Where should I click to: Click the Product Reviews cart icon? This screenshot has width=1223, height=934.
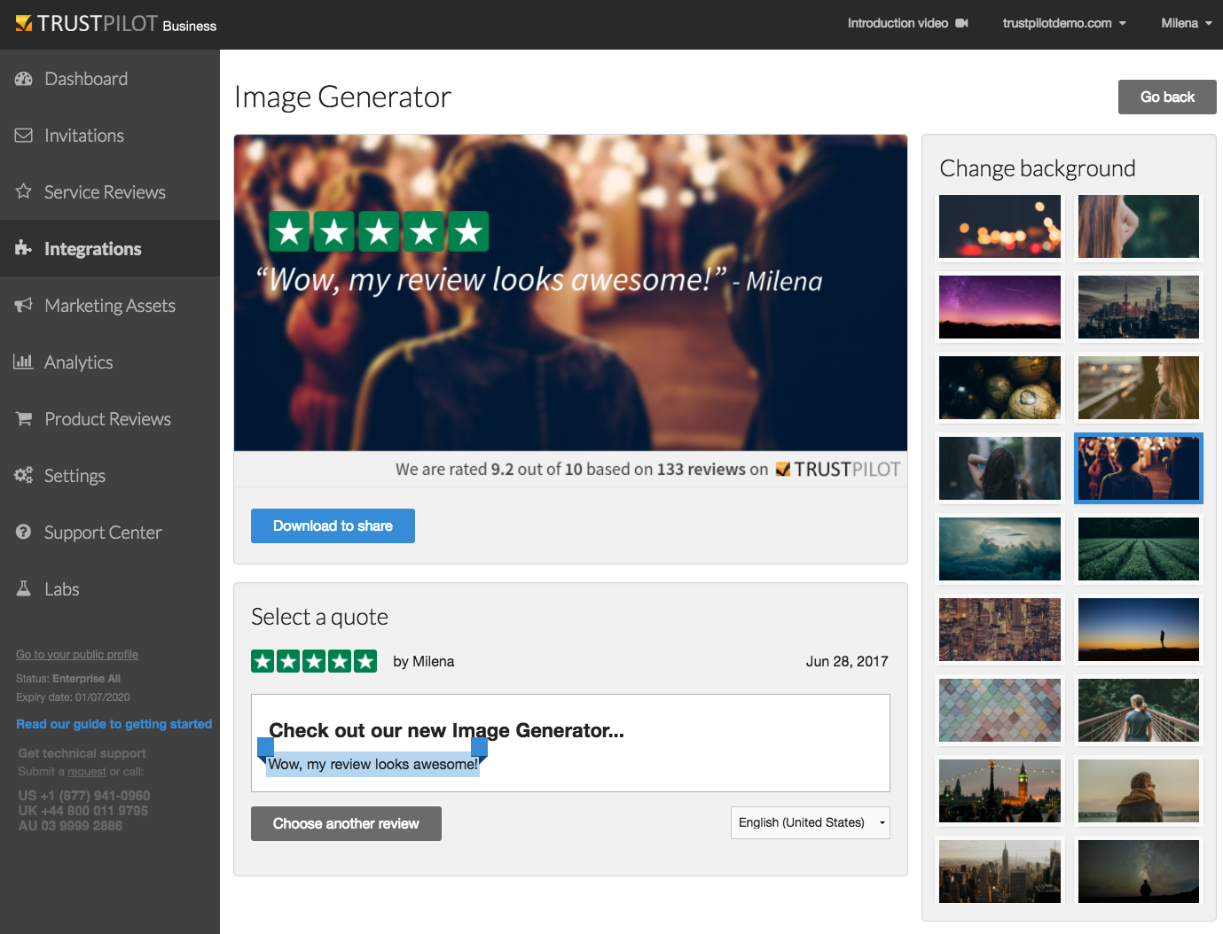[24, 418]
